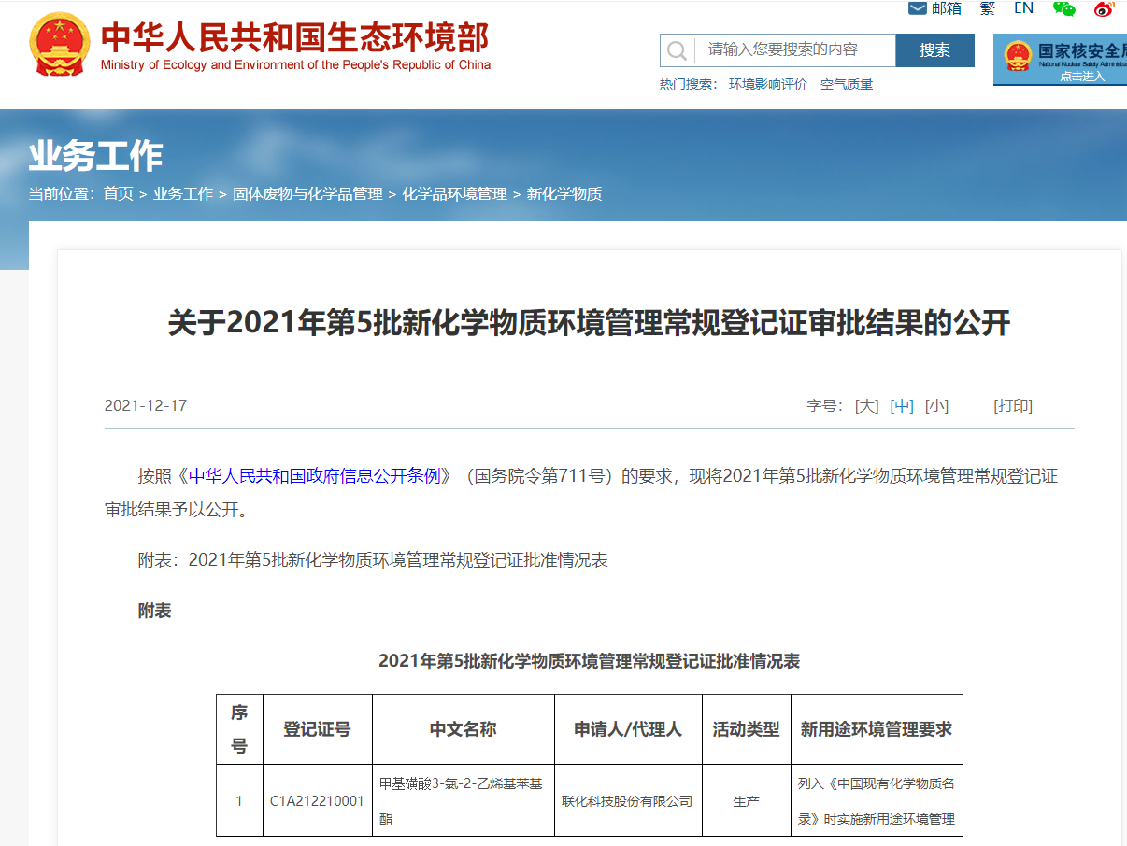Open 固体废物与化学品管理 breadcrumb link
Screen dimensions: 1127x846
[x=307, y=194]
